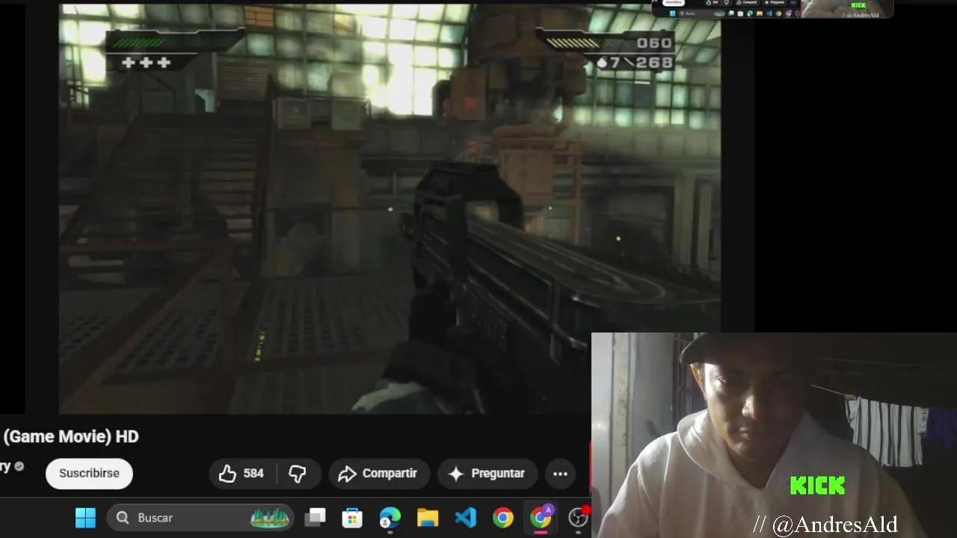Screen dimensions: 957x538
Task: Open OBS Studio from the taskbar
Action: (579, 517)
